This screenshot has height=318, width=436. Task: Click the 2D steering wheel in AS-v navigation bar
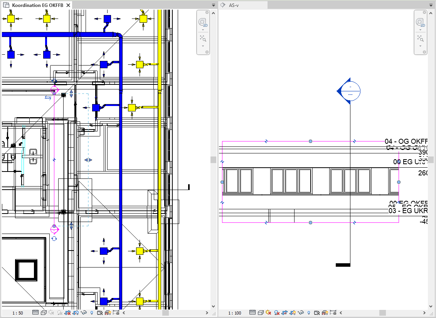(421, 23)
